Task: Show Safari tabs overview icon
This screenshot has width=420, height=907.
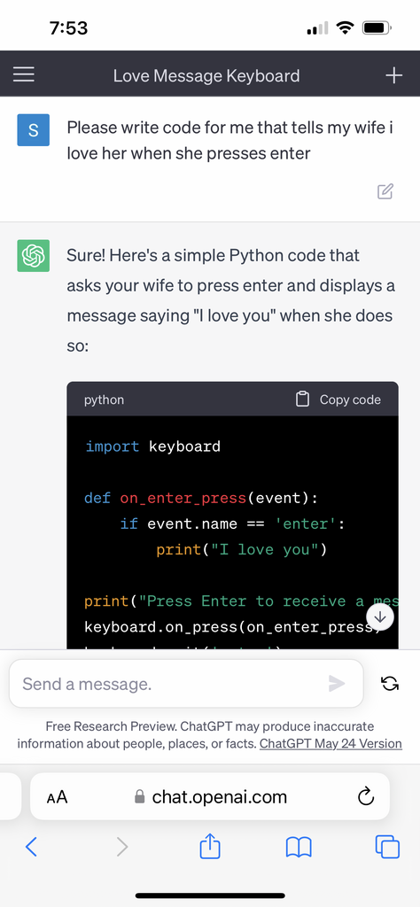Action: 387,847
